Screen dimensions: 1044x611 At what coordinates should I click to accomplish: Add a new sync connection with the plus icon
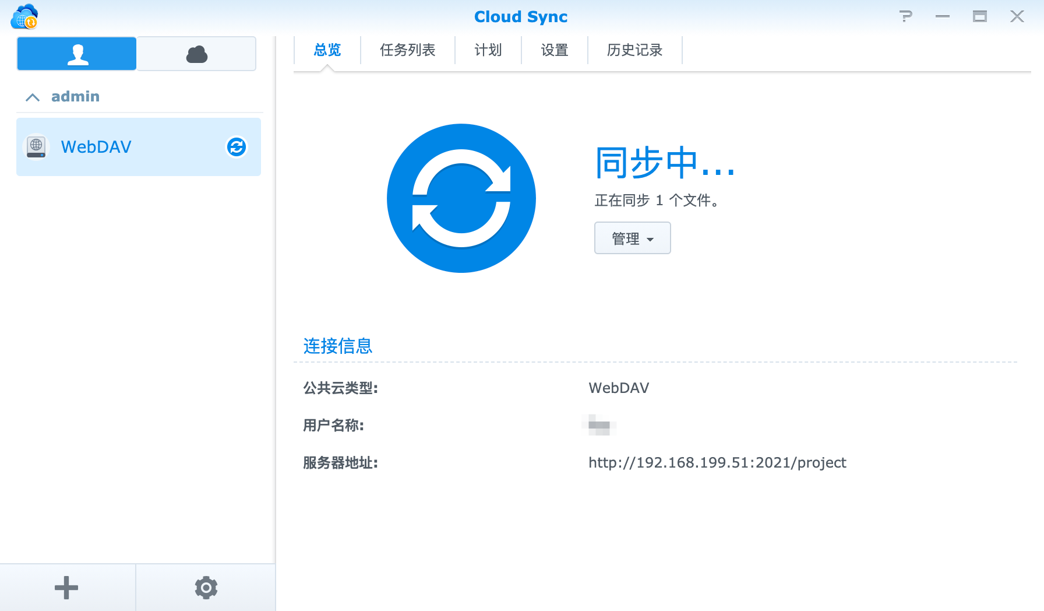66,587
